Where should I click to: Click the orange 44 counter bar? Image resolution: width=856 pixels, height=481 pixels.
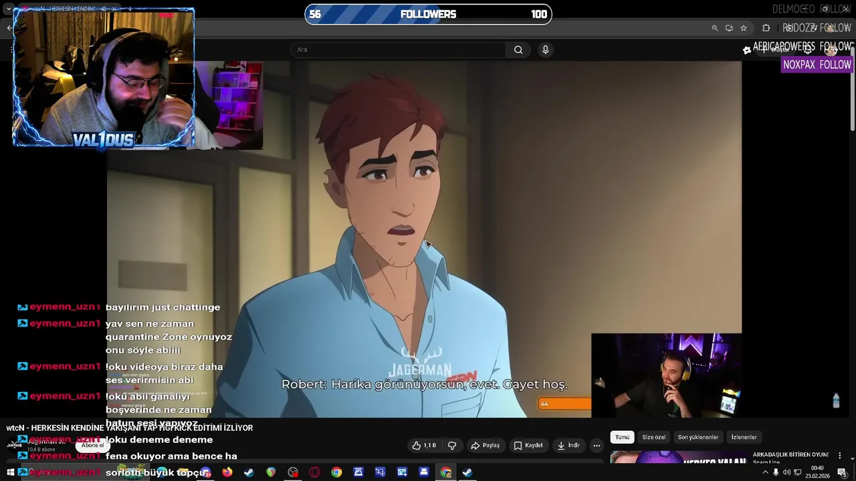[565, 404]
